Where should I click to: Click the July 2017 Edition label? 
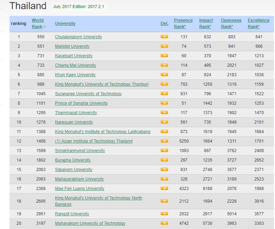click(79, 7)
